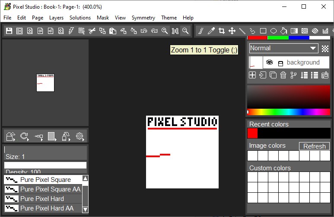334x217 pixels.
Task: Click the undo arrow icon
Action: [144, 31]
